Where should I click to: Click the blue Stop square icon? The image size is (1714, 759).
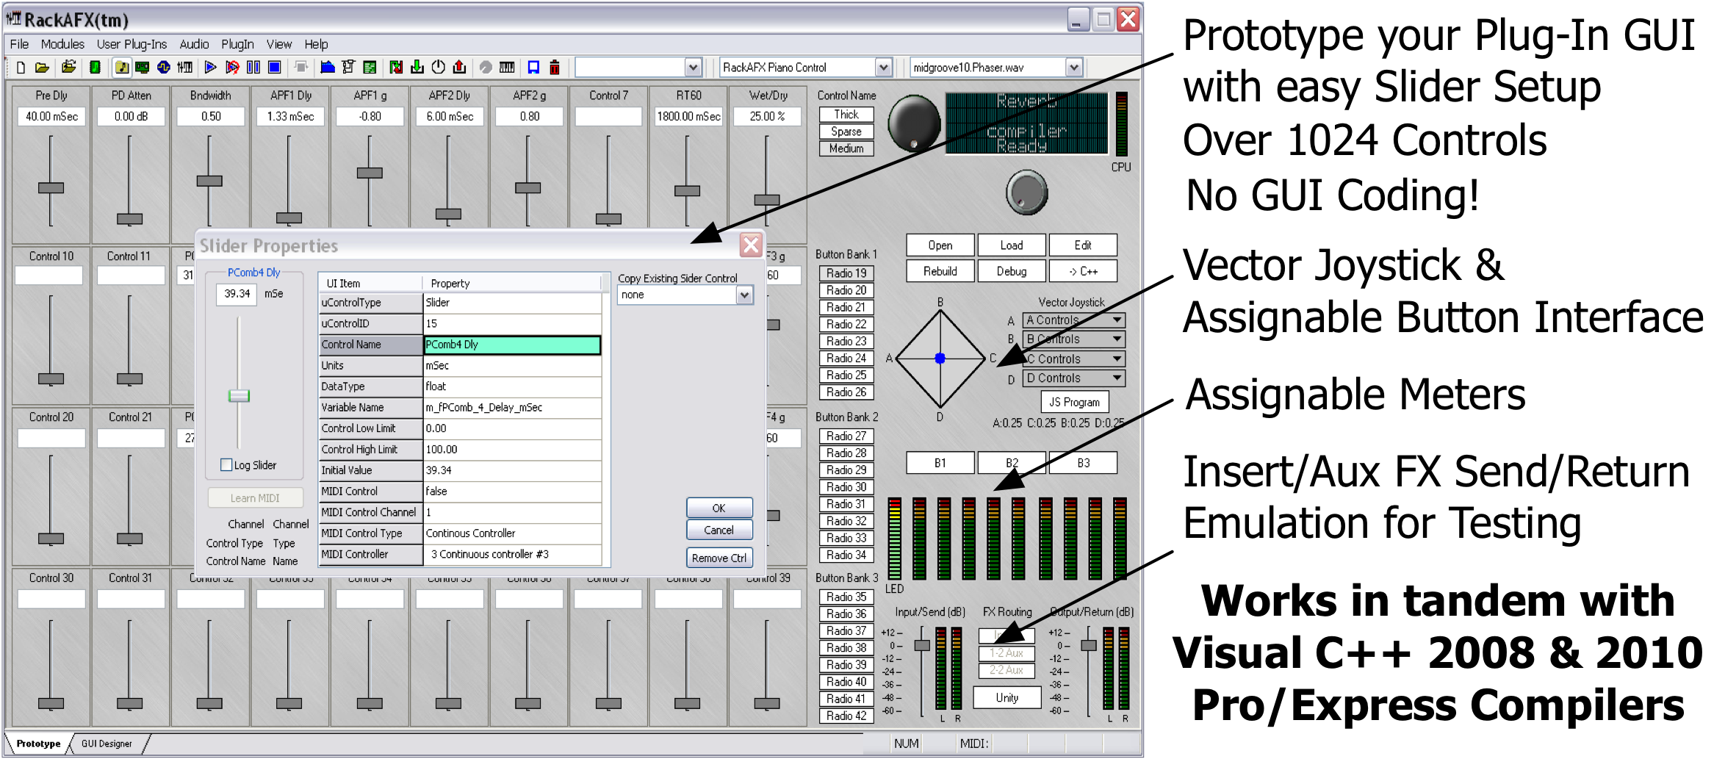[x=275, y=68]
